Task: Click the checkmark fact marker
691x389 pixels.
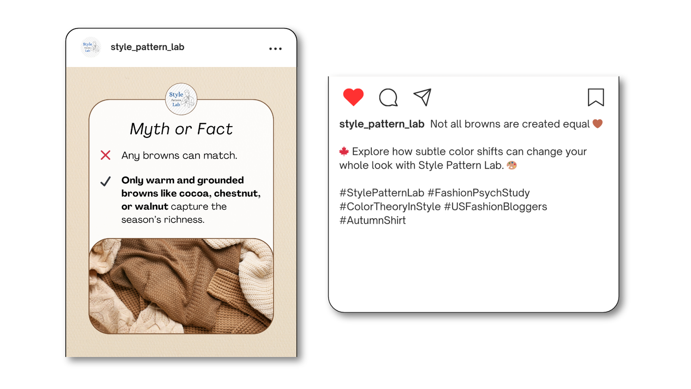Action: tap(105, 181)
